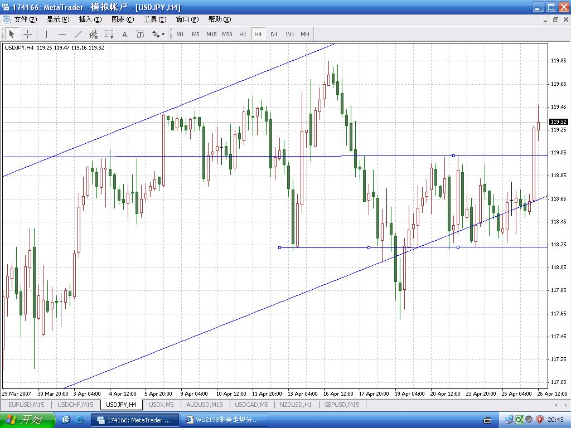Viewport: 571px width, 428px height.
Task: Switch chart to M1 timeframe
Action: (180, 34)
